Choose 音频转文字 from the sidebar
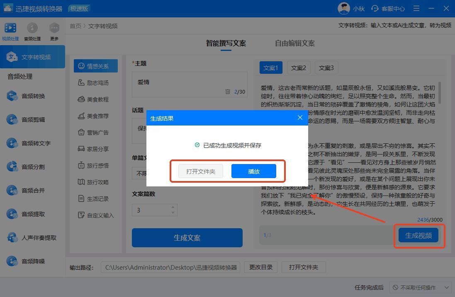455x297 pixels. (x=36, y=143)
